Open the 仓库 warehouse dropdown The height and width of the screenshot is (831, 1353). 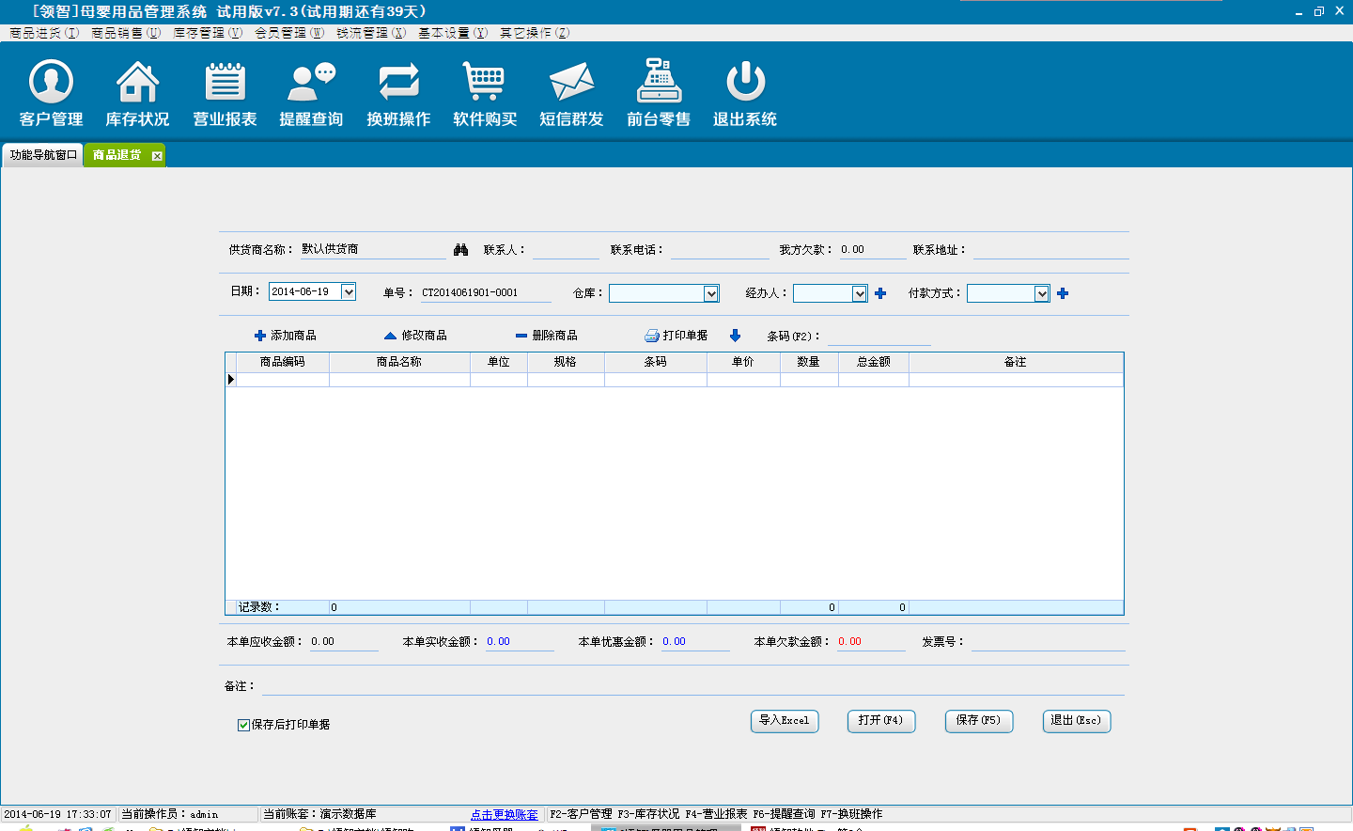pos(711,294)
